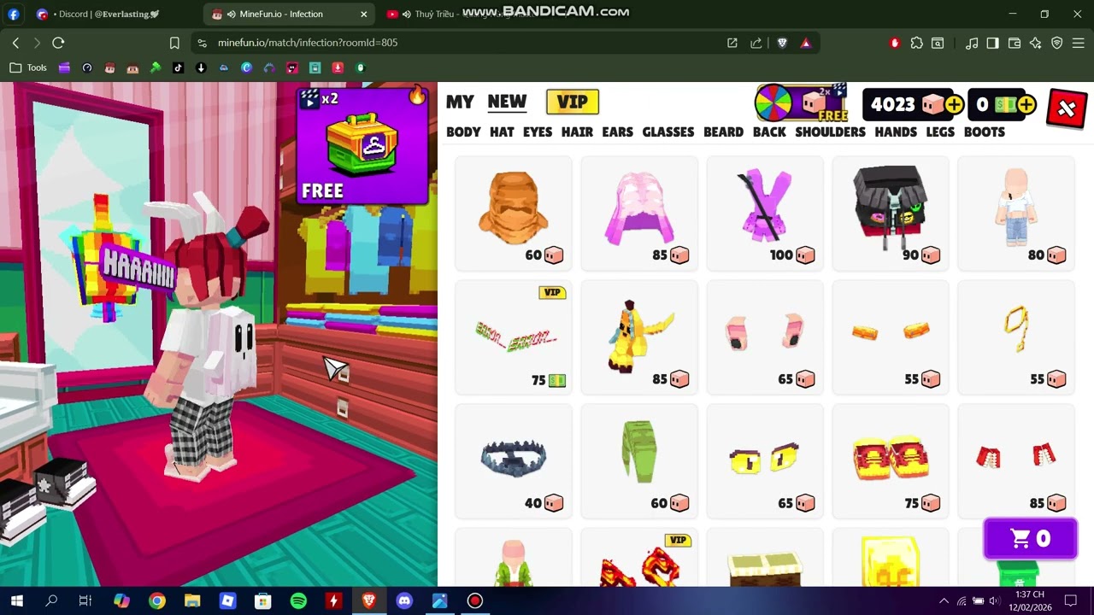The image size is (1094, 615).
Task: Select the HAIR category
Action: [577, 132]
